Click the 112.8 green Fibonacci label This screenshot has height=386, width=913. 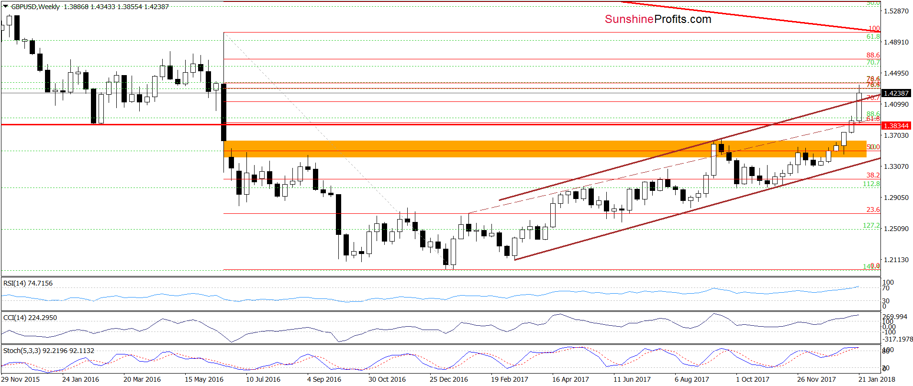pyautogui.click(x=871, y=184)
